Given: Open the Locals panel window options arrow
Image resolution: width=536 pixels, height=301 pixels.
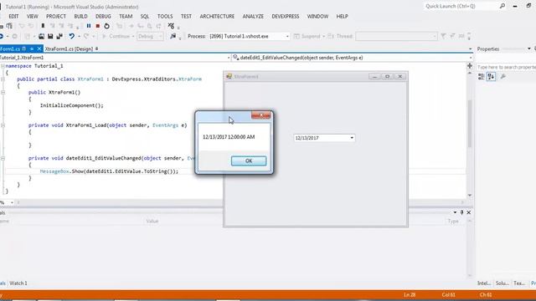Looking at the screenshot, I should tap(455, 212).
